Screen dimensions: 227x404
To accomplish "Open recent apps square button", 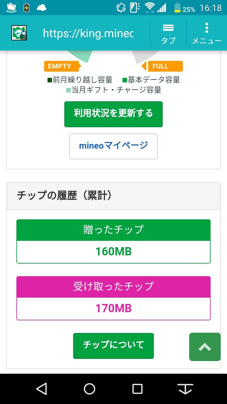I will click(137, 389).
